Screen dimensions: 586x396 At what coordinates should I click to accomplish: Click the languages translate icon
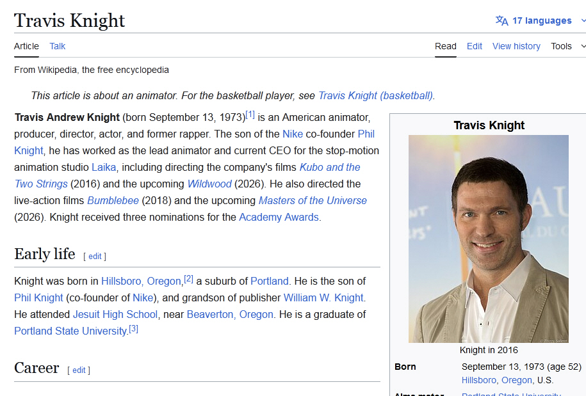click(x=501, y=20)
